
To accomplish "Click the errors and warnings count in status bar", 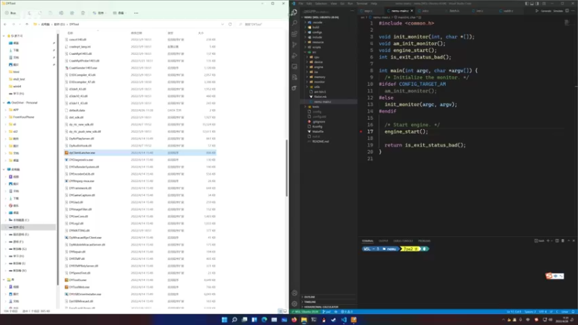I will (x=347, y=312).
